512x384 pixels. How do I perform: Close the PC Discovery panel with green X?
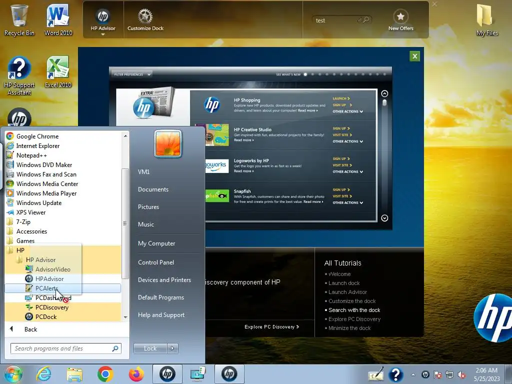pyautogui.click(x=414, y=56)
